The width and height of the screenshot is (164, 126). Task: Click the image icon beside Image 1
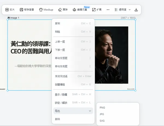pos(9,18)
